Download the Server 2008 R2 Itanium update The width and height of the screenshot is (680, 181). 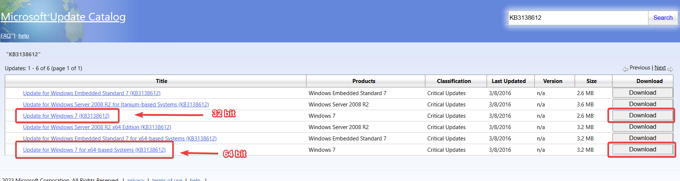642,104
